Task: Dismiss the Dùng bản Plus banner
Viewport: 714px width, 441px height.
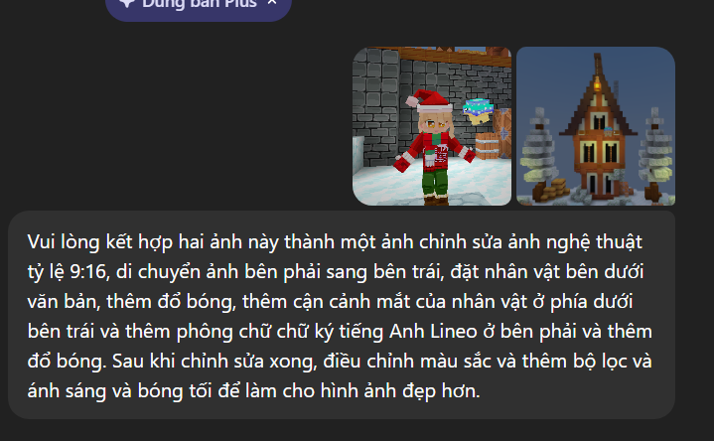Action: pos(272,3)
